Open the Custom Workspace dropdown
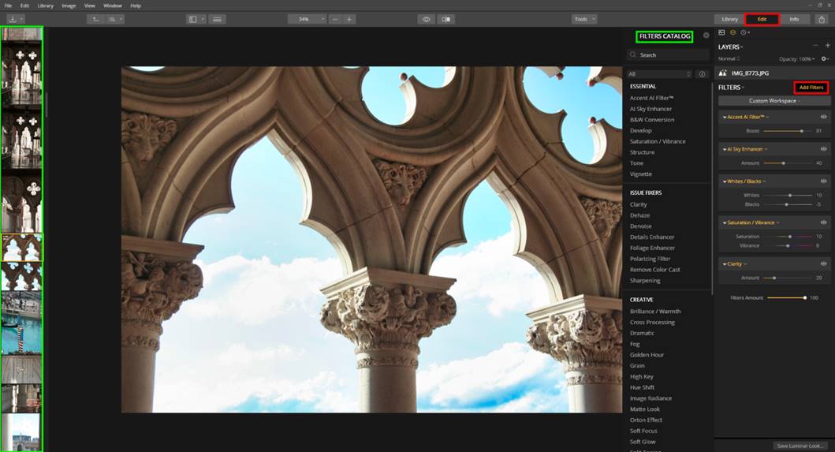 (773, 101)
